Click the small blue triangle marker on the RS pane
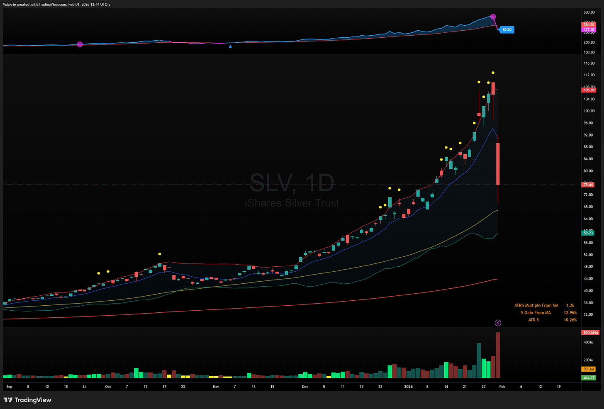The width and height of the screenshot is (604, 409). [x=230, y=46]
